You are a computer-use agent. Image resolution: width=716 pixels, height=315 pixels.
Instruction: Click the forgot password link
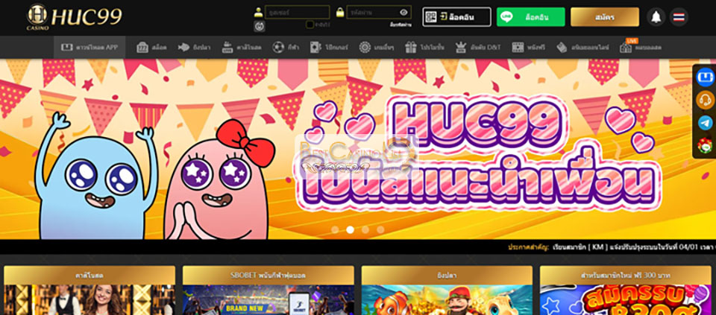(401, 25)
